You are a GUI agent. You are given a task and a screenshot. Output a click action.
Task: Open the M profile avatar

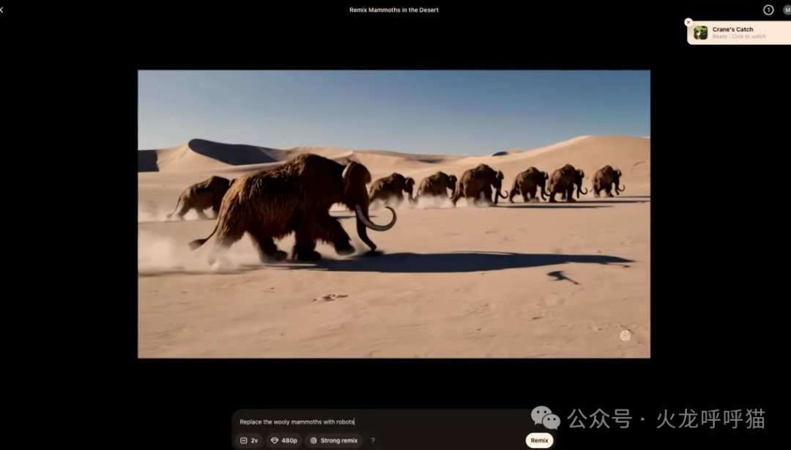pyautogui.click(x=787, y=10)
